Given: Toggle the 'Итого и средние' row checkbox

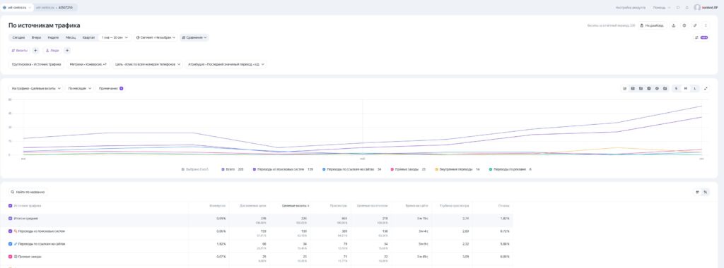Looking at the screenshot, I should [10, 218].
